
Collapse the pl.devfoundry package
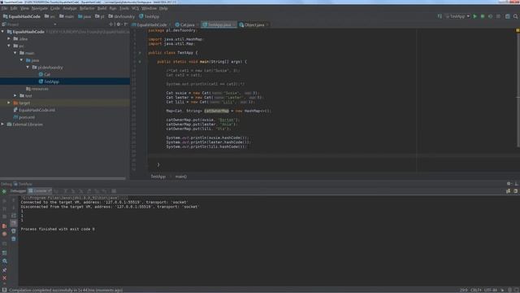[28, 67]
